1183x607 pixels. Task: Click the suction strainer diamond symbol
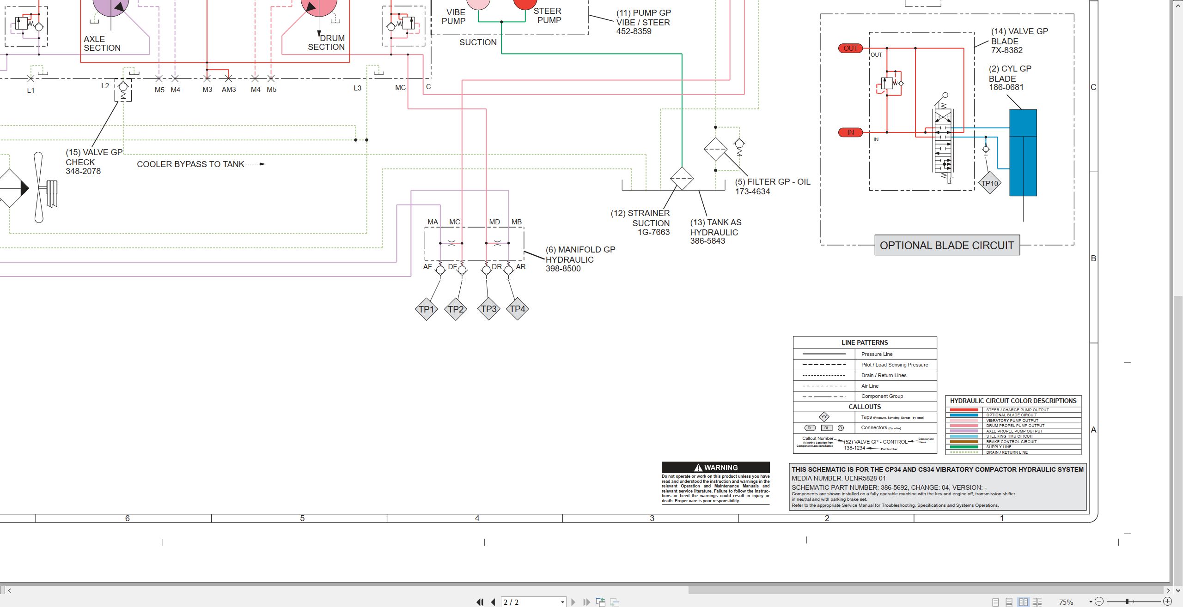[x=682, y=179]
